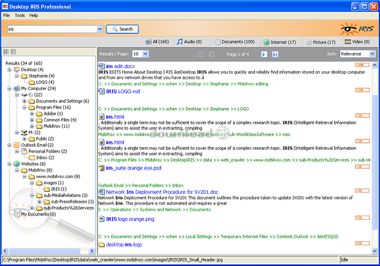Expand the Common Files (4) node
This screenshot has width=380, height=266.
click(31, 120)
